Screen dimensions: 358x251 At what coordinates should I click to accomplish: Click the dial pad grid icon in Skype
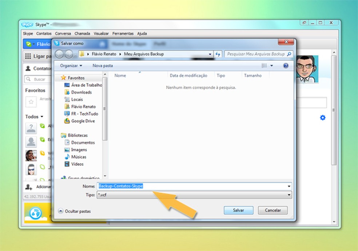tap(28, 56)
